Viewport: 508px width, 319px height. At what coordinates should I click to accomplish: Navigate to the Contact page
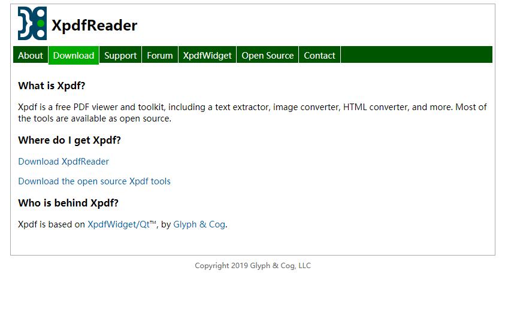coord(319,55)
